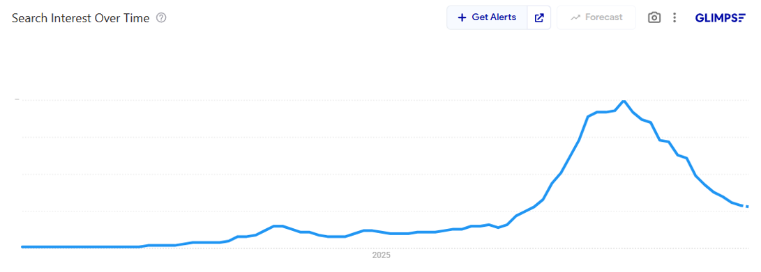The width and height of the screenshot is (761, 272).
Task: Click the small bump in the line before 2025
Action: click(x=278, y=226)
